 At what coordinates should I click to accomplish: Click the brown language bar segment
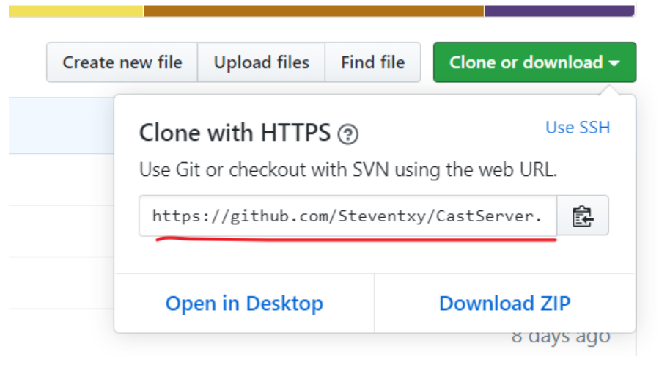[313, 10]
